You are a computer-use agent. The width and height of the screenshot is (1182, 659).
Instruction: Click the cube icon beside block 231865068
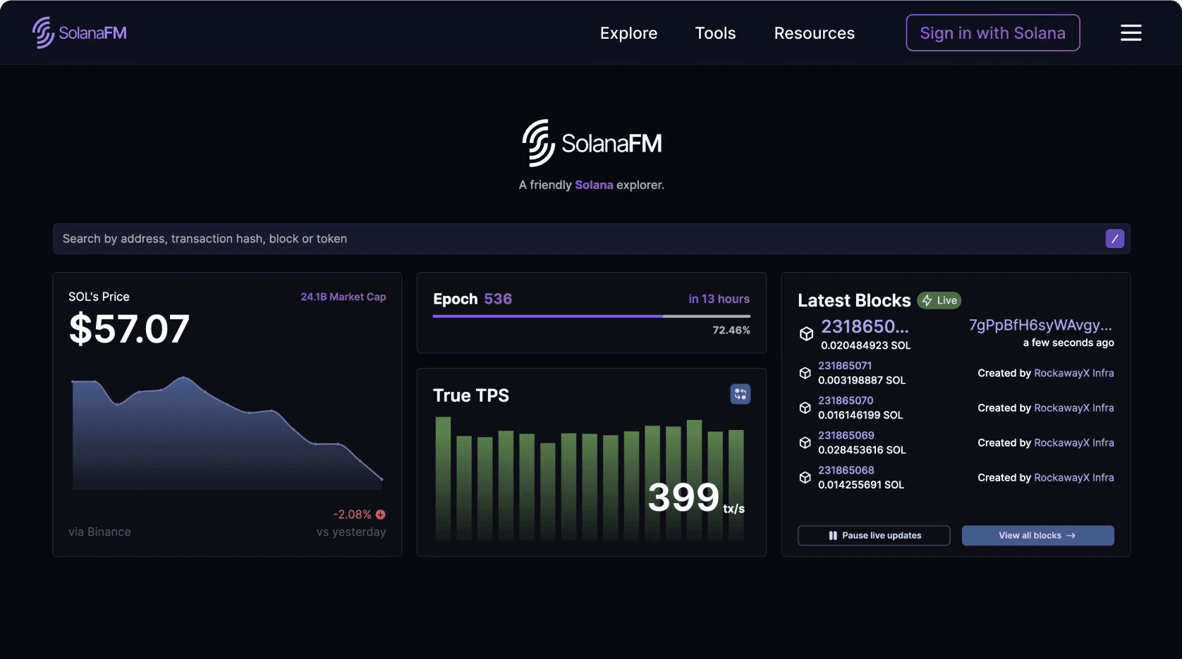(x=805, y=477)
